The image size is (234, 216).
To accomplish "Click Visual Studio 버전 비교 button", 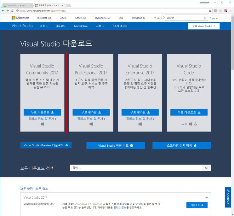I will tap(116, 145).
